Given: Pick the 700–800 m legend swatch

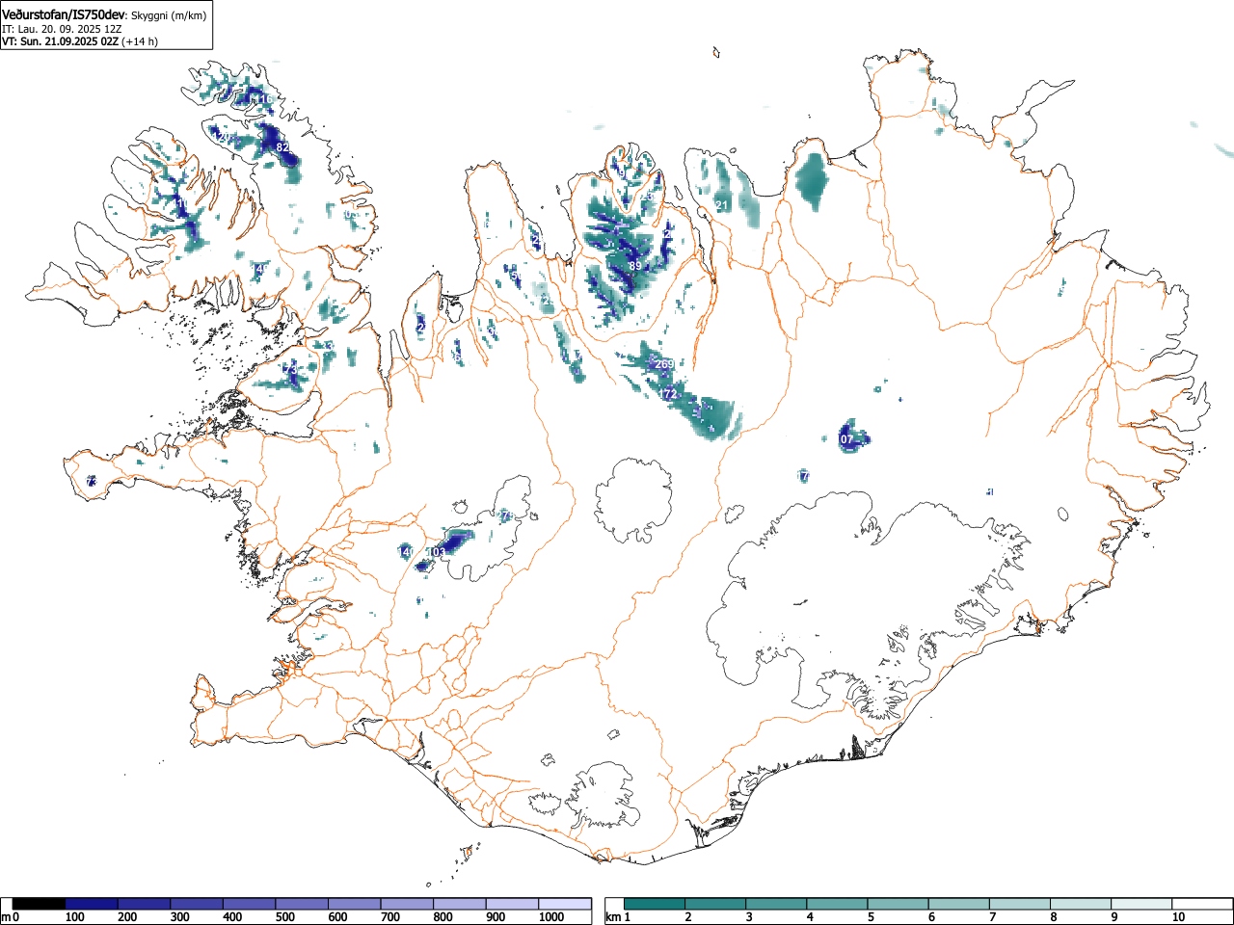Looking at the screenshot, I should tap(407, 904).
